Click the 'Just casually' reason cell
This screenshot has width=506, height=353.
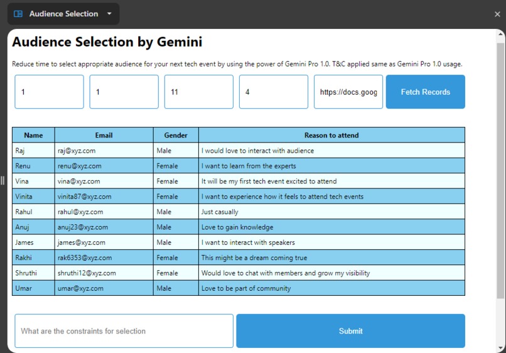click(331, 212)
